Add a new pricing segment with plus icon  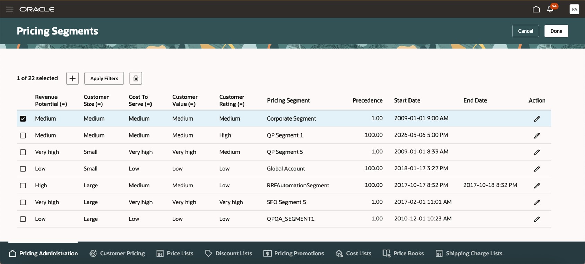(72, 78)
